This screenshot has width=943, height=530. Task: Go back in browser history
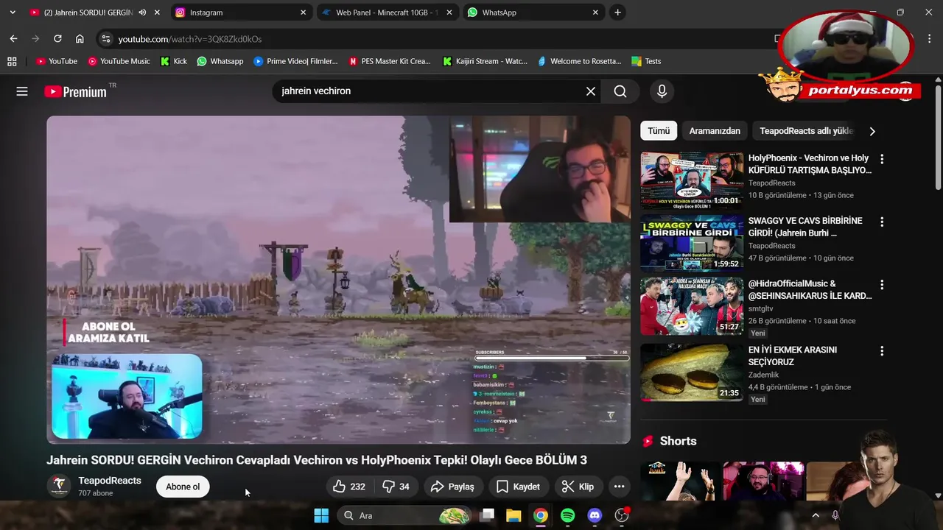point(13,39)
